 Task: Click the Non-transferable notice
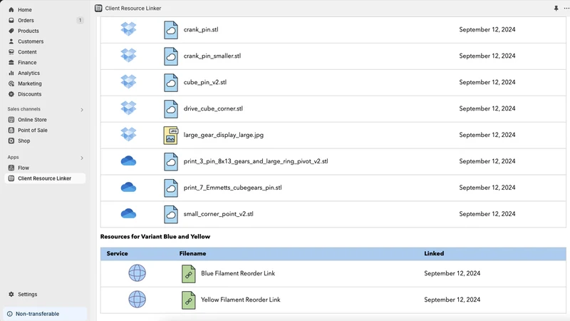pyautogui.click(x=45, y=314)
